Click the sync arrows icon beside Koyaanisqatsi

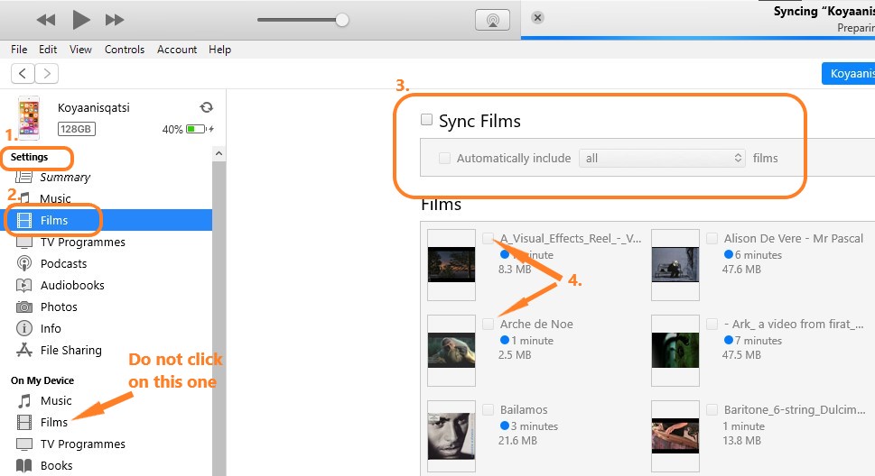pos(207,107)
